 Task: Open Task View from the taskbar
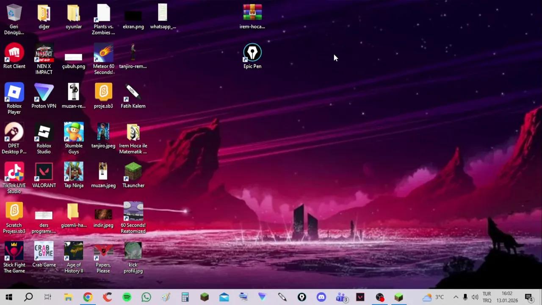(x=48, y=297)
